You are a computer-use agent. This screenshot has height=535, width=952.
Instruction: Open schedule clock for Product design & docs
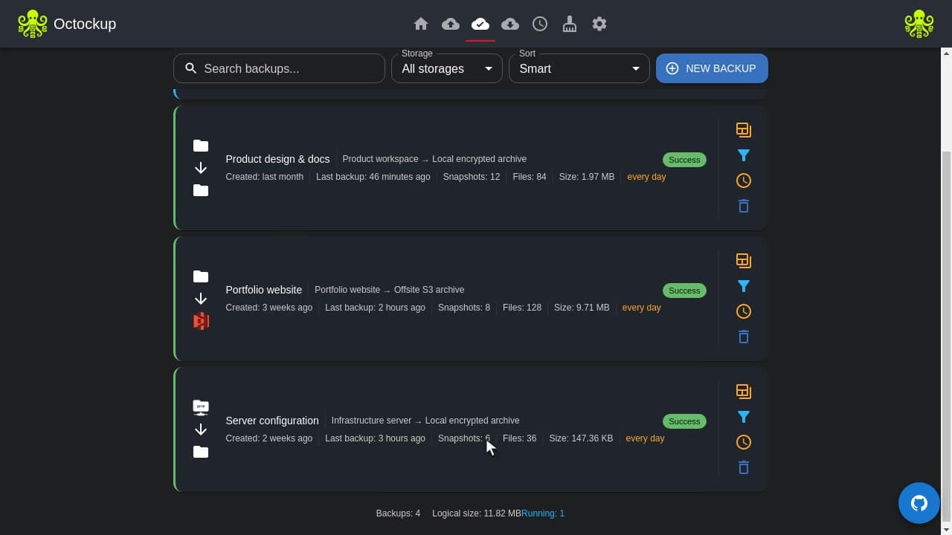click(x=743, y=181)
